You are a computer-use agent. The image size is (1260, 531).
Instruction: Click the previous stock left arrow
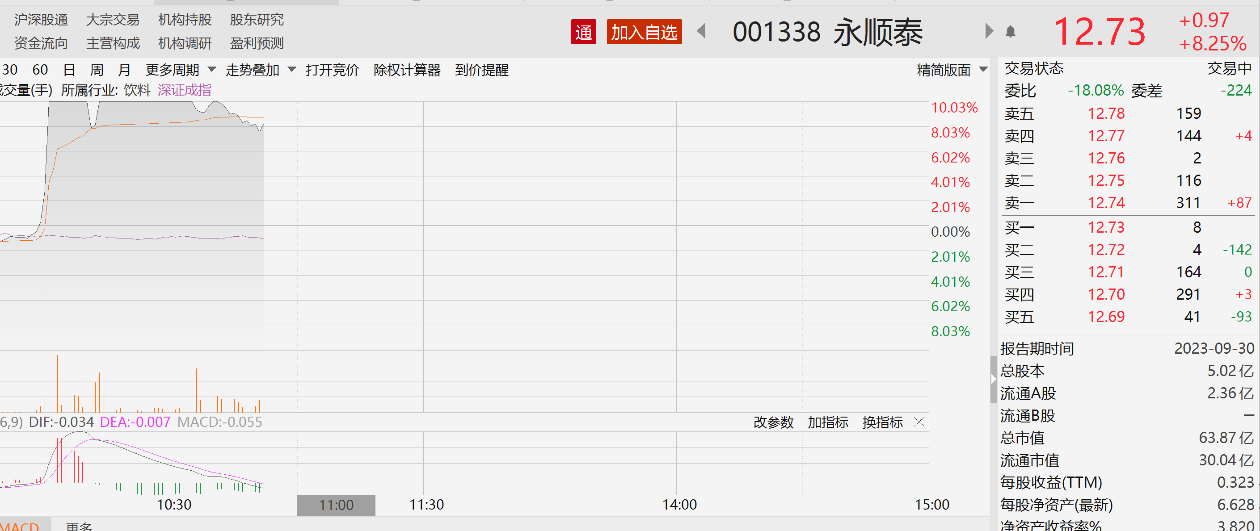coord(701,31)
